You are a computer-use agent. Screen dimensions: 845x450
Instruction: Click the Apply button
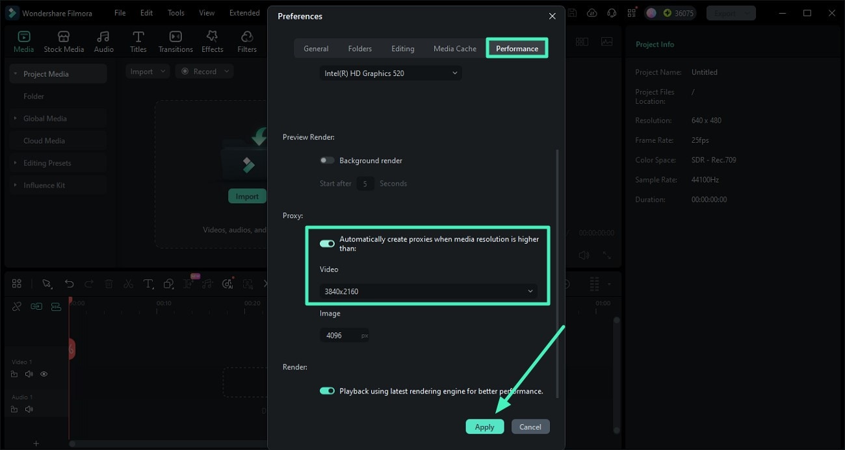pyautogui.click(x=485, y=427)
